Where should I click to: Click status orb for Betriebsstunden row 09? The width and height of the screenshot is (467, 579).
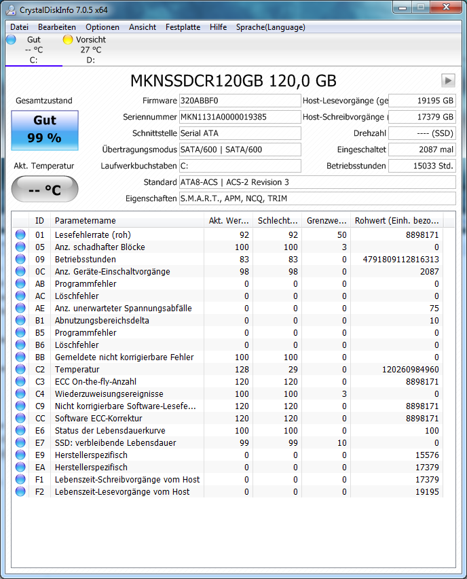(20, 259)
